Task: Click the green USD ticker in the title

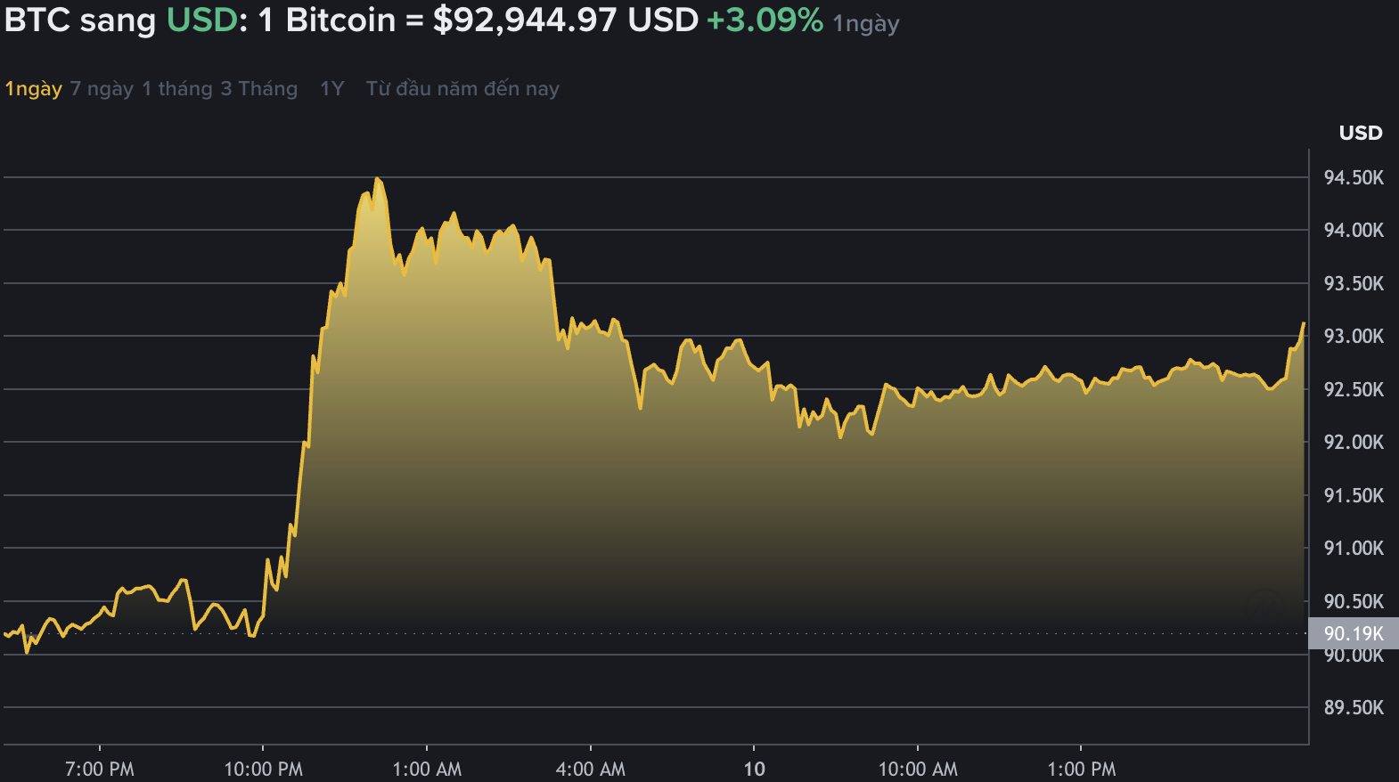Action: pyautogui.click(x=201, y=20)
